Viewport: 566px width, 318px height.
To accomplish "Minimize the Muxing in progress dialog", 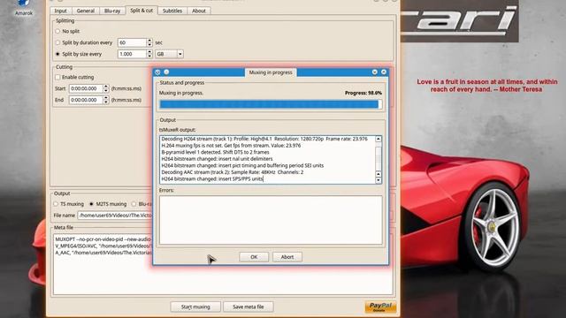I will 375,72.
